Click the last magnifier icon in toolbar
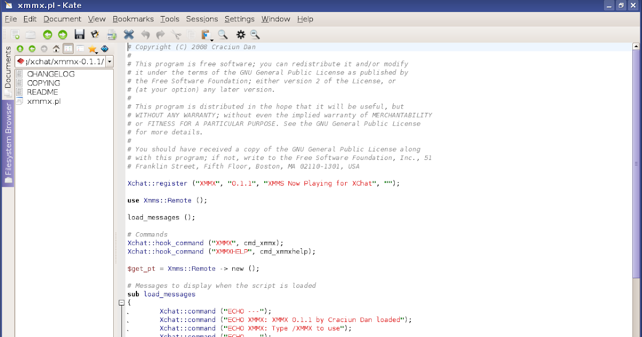The image size is (642, 337). [255, 35]
